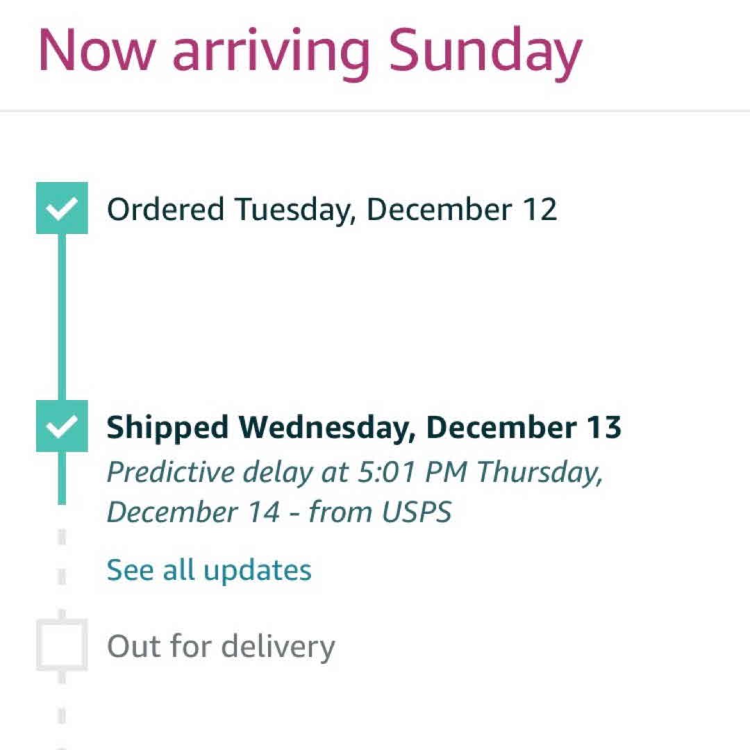Click the italic Predictive delay message
The image size is (750, 750).
[353, 492]
